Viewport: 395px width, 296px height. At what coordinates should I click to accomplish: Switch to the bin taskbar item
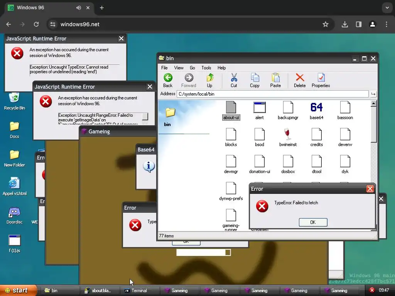61,291
